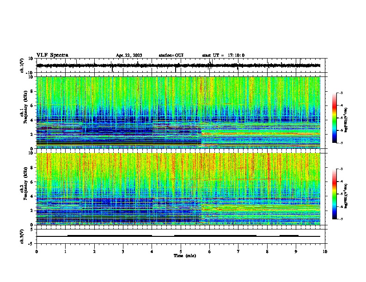Click the ch.3 voltage trace panel

tap(182, 236)
